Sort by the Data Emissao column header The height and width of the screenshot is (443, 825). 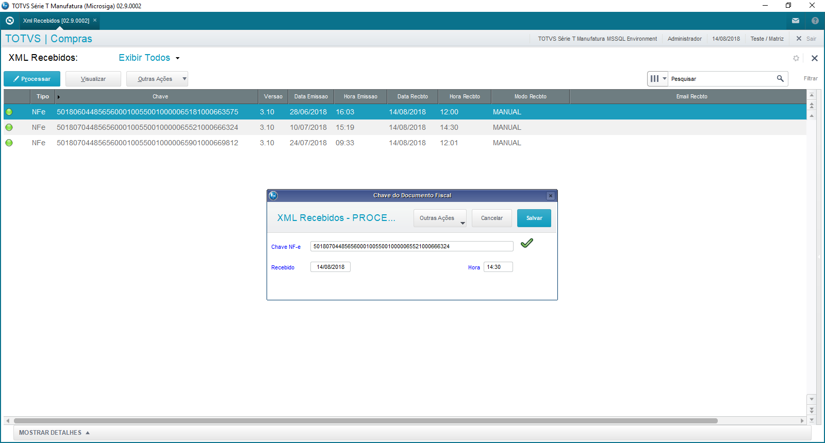(311, 96)
